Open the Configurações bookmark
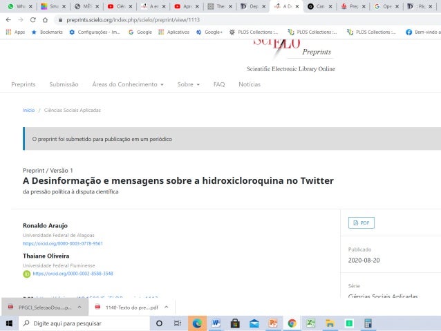Viewport: 441px width, 331px height. pos(95,32)
